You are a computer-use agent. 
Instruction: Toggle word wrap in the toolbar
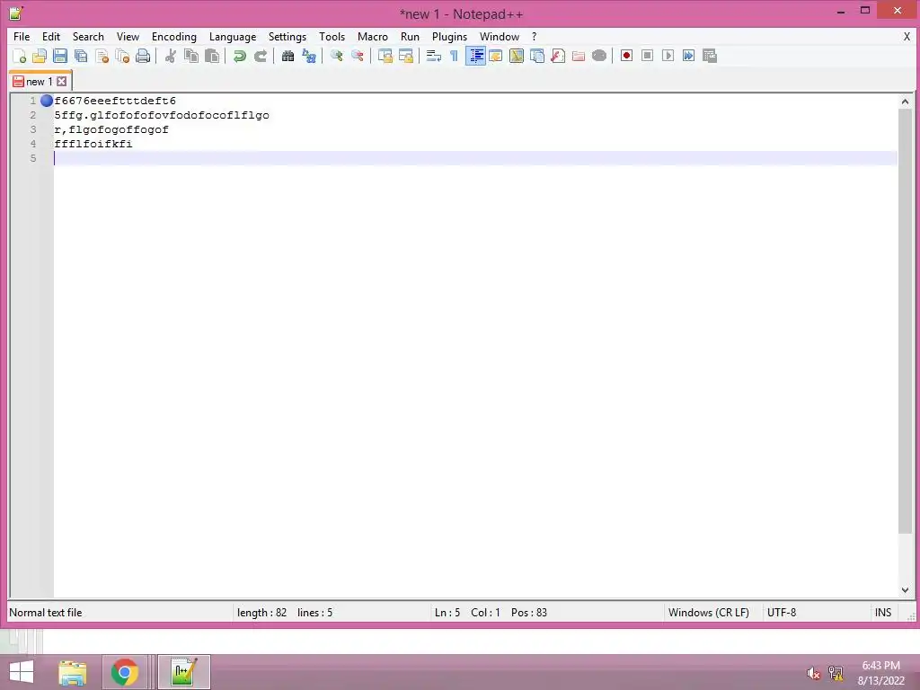coord(434,56)
